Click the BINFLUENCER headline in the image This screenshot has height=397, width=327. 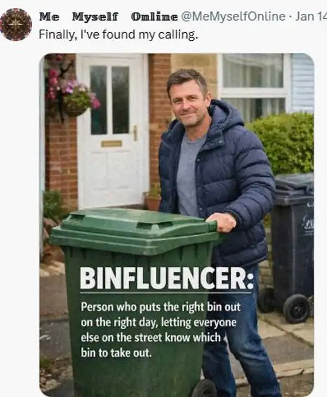167,278
